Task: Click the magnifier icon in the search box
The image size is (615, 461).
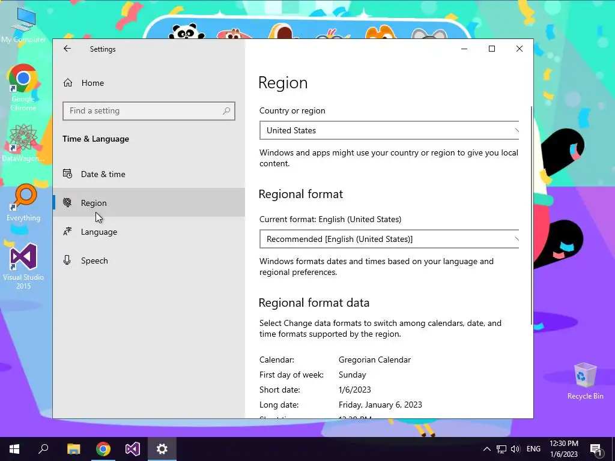Action: point(226,111)
